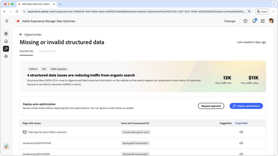278x156 pixels.
Task: Click the browser address bar URL
Action: click(136, 11)
